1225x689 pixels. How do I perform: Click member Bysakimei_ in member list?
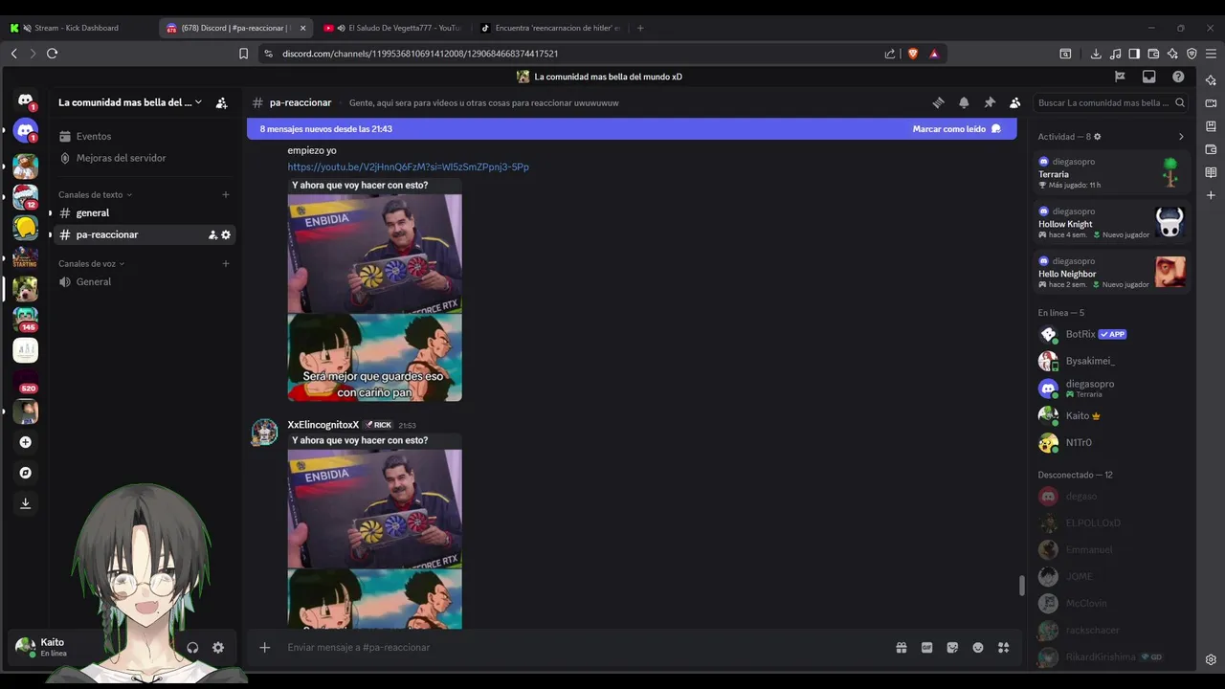pyautogui.click(x=1112, y=362)
